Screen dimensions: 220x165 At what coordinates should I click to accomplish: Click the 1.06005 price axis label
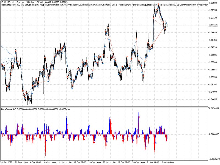pos(213,55)
